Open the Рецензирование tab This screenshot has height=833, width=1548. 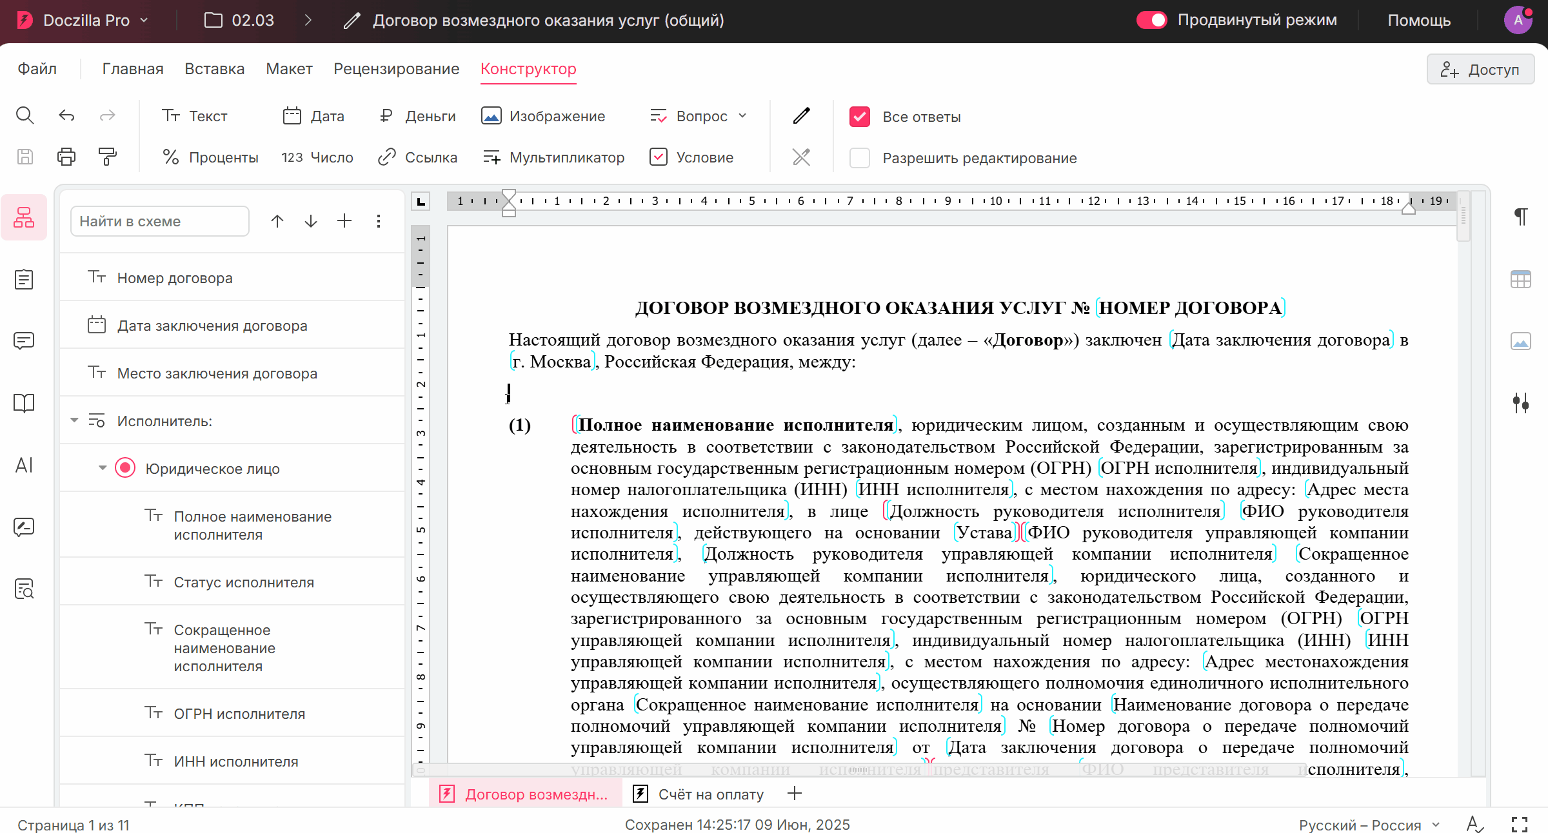[x=397, y=68]
